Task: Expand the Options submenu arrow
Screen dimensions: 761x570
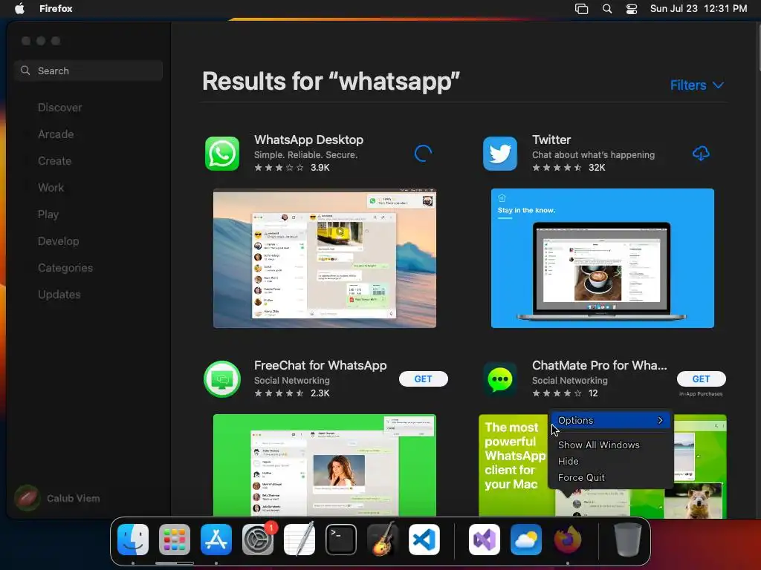Action: point(660,420)
